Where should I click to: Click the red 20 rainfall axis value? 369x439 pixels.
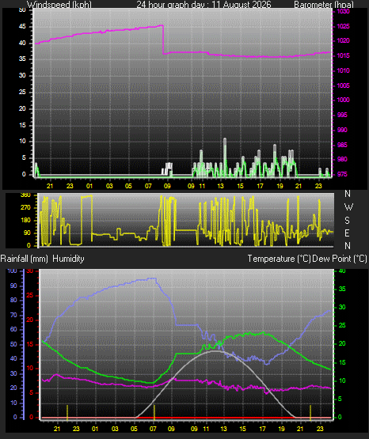[30, 320]
